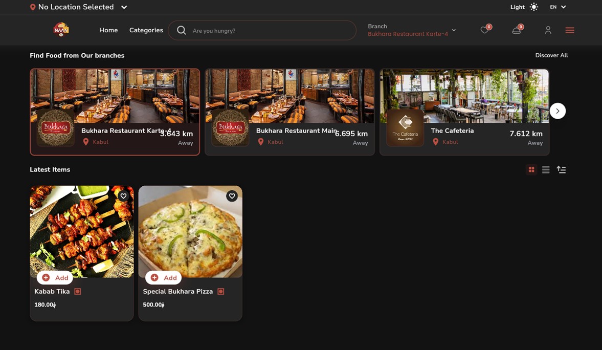Click the sort order icon
This screenshot has width=602, height=350.
point(561,169)
